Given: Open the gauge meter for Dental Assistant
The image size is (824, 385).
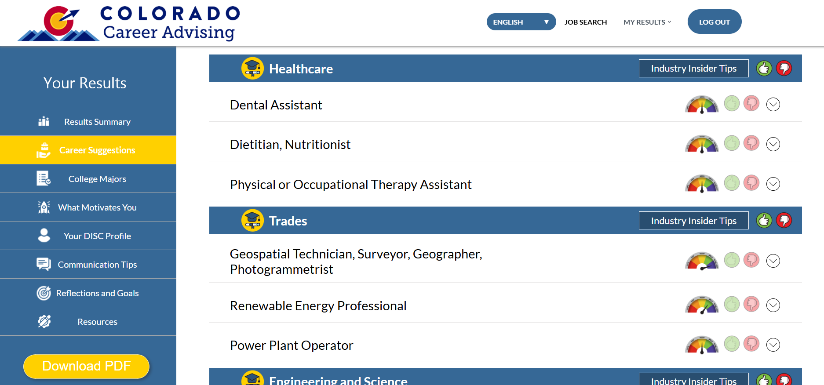Looking at the screenshot, I should (x=702, y=105).
